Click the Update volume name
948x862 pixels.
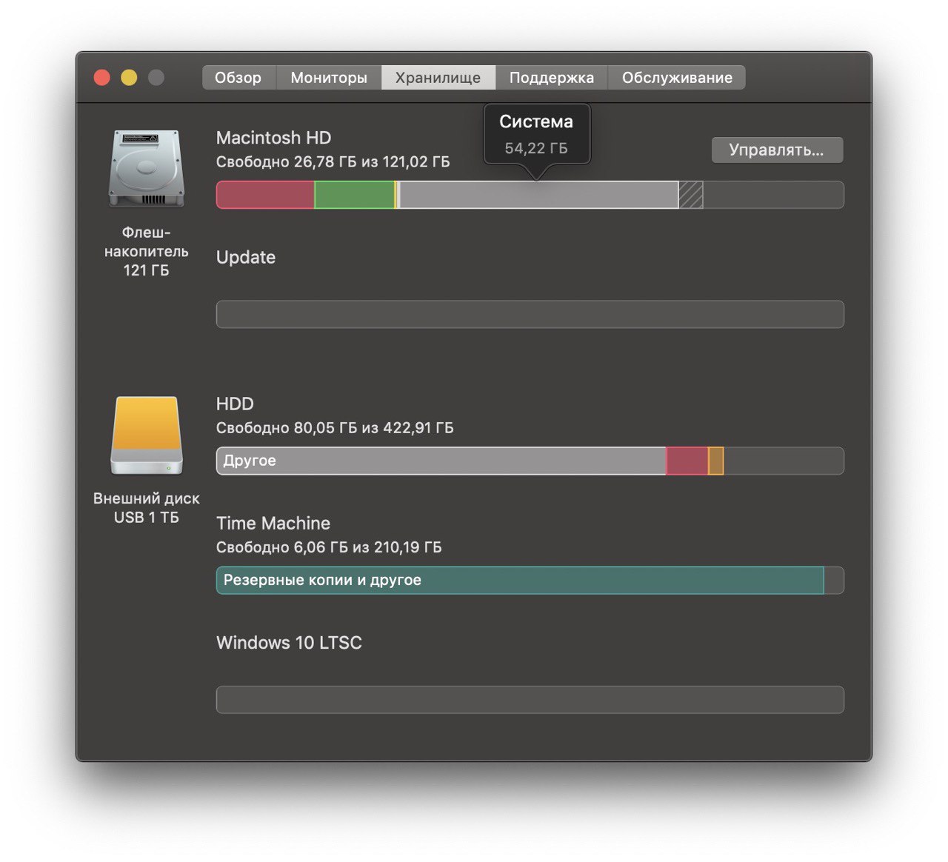click(x=246, y=258)
